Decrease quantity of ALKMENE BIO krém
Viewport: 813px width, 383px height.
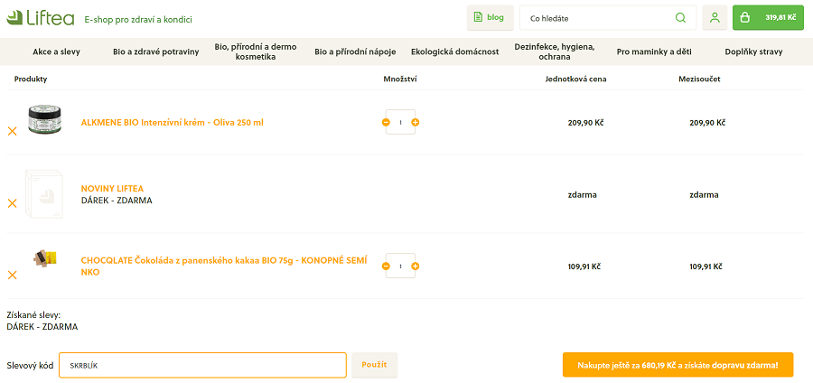click(386, 122)
